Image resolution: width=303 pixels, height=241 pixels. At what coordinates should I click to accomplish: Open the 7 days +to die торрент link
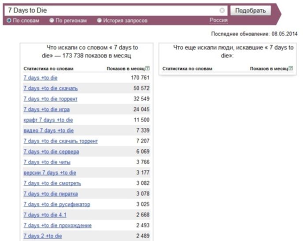click(50, 99)
